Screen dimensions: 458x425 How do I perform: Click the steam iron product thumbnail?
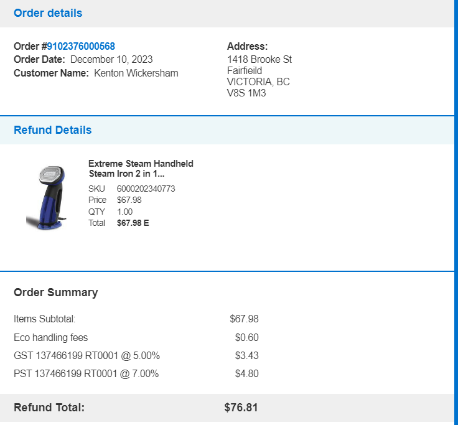(46, 197)
